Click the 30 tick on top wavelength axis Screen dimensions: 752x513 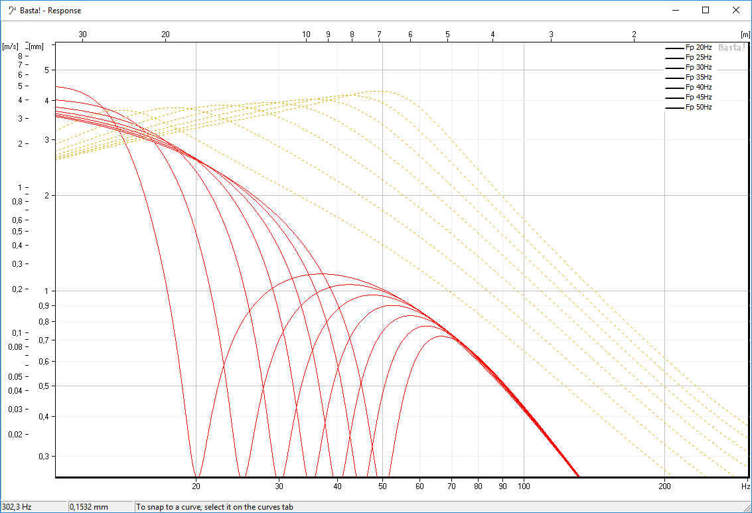coord(82,35)
